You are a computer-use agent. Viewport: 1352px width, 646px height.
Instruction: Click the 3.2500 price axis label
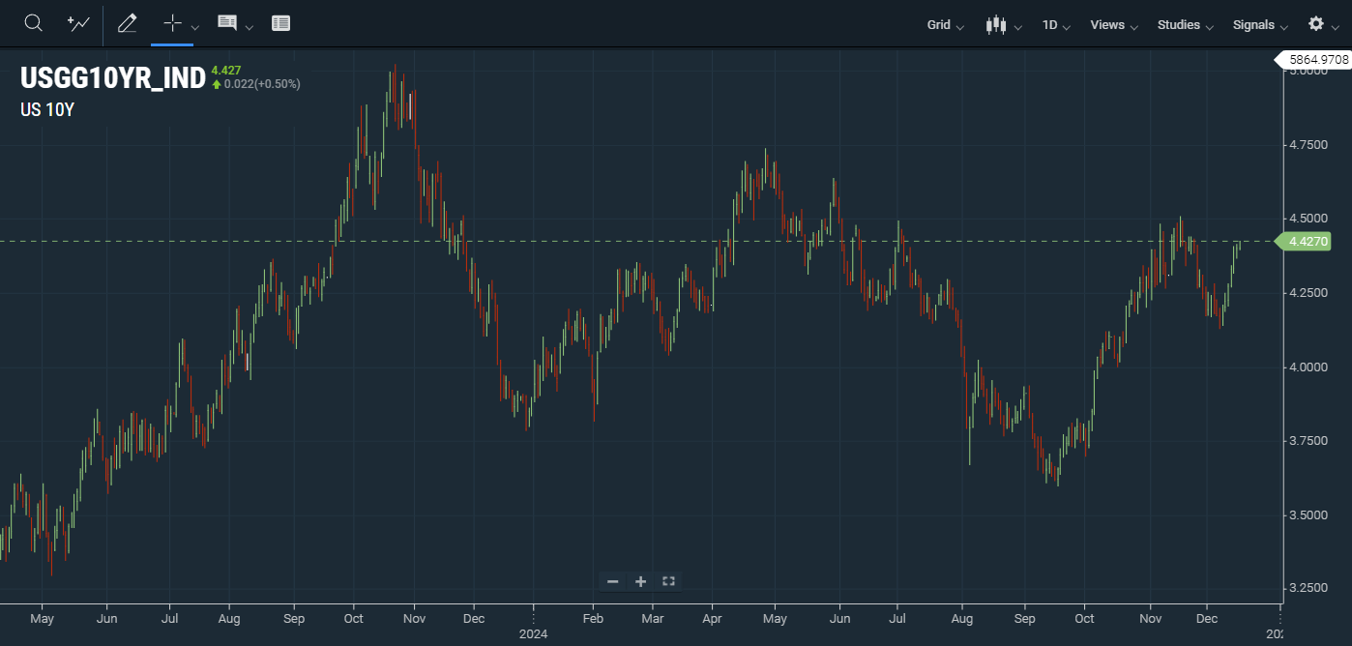tap(1308, 588)
